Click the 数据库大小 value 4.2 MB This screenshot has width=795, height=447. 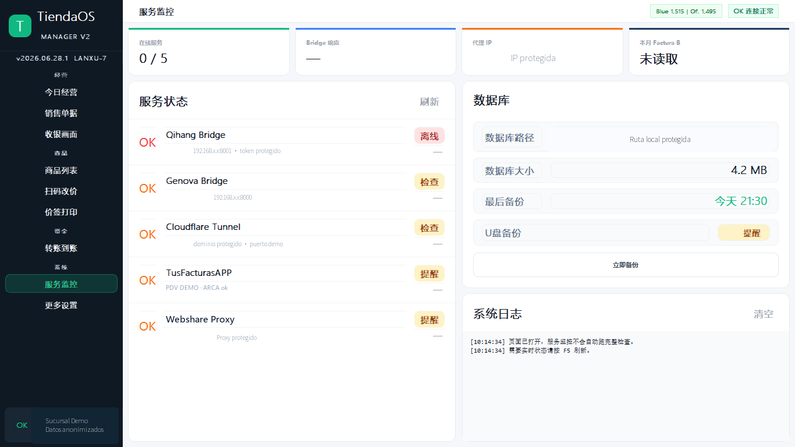749,171
